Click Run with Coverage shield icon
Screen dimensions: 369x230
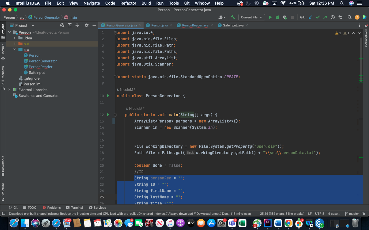[x=285, y=17]
